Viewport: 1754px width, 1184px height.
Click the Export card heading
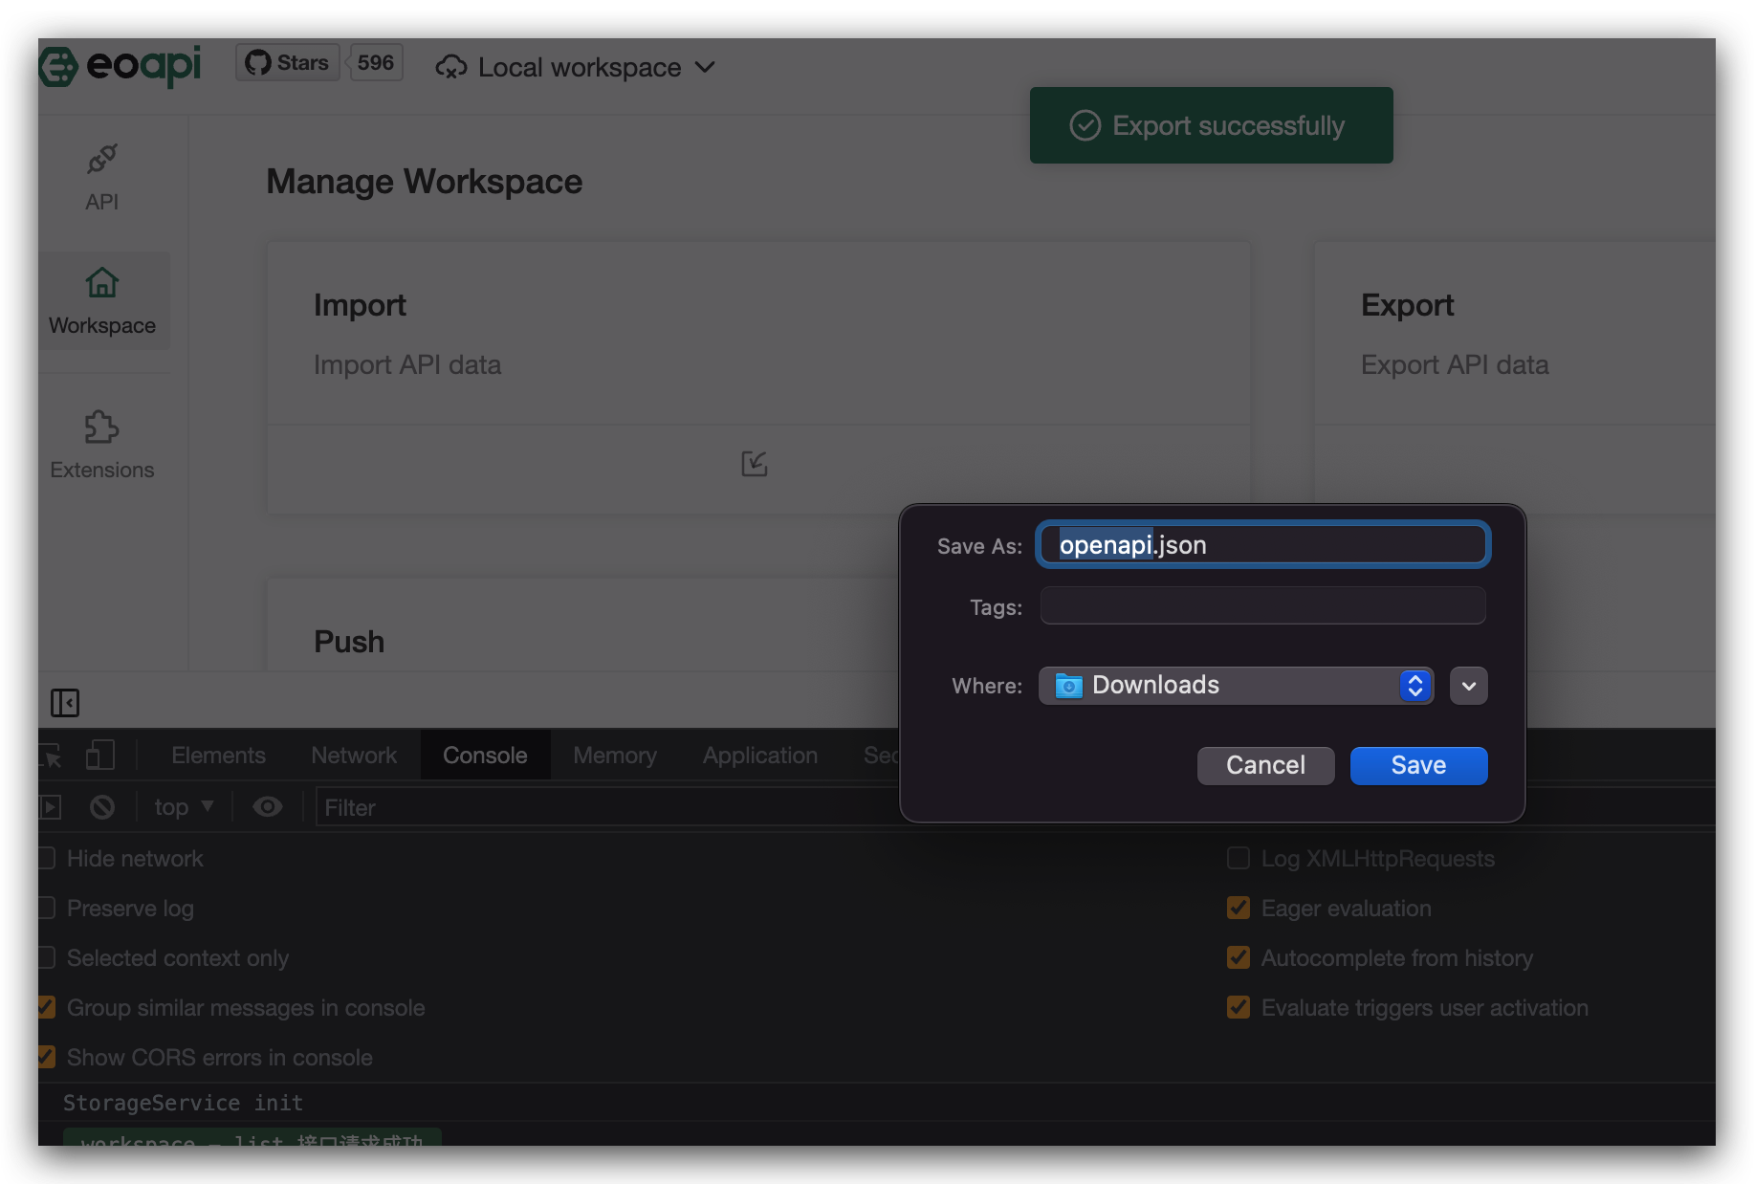click(x=1408, y=305)
